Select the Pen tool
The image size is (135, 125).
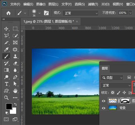(x=15, y=77)
